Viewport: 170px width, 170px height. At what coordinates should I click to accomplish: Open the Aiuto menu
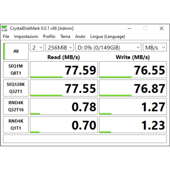coord(80,36)
